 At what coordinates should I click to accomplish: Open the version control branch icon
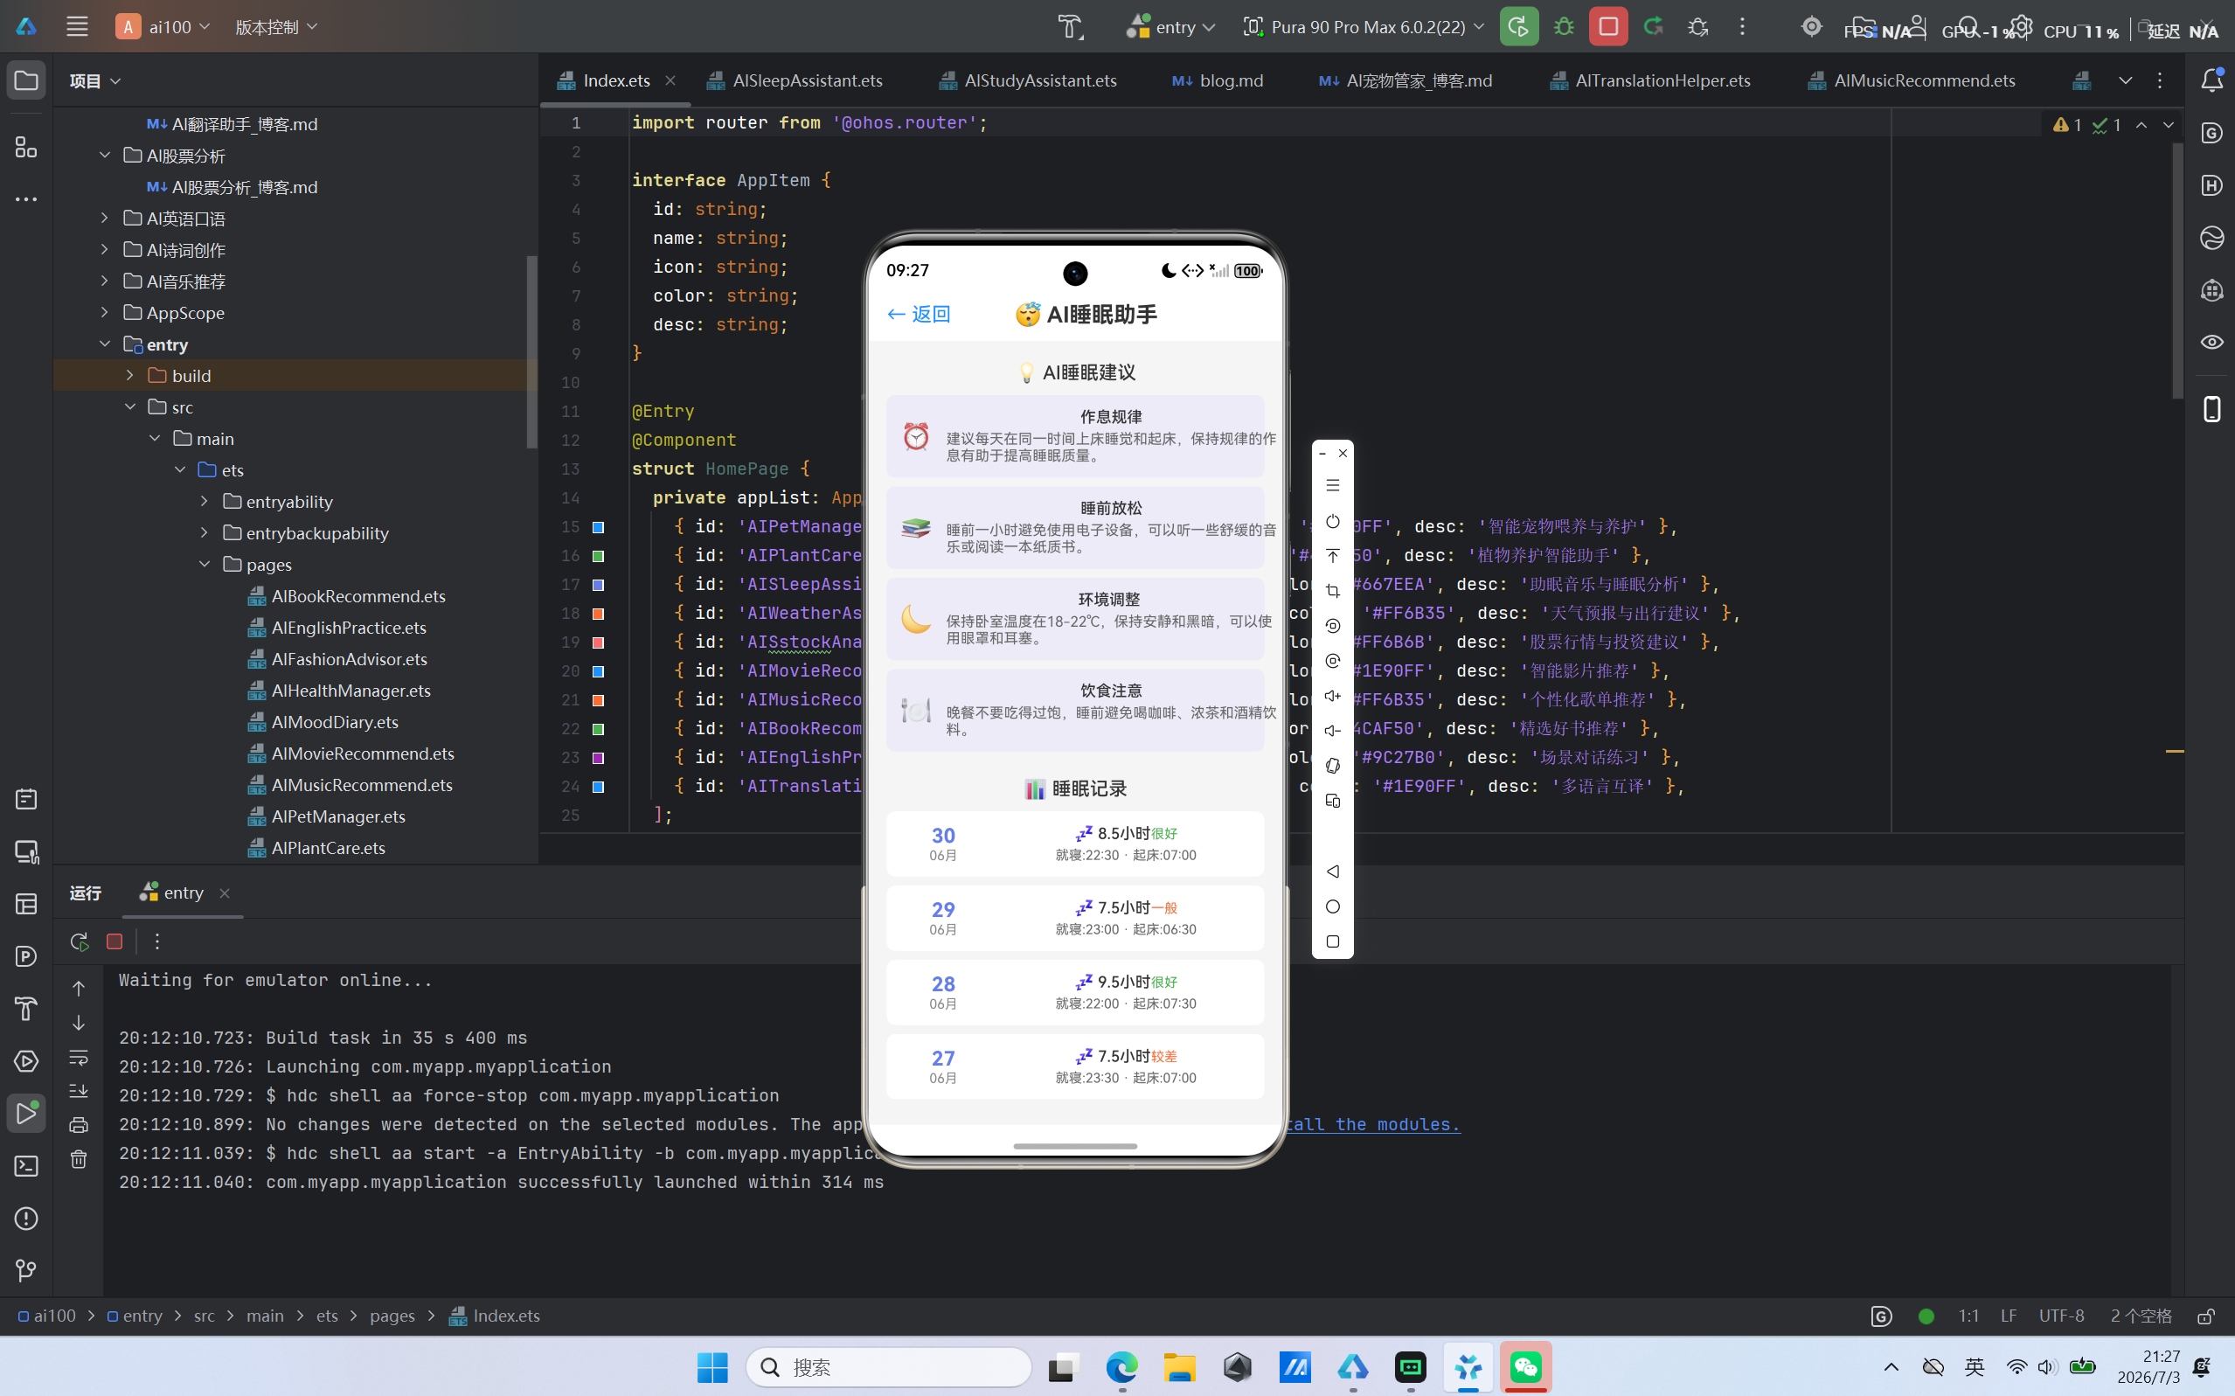26,1271
